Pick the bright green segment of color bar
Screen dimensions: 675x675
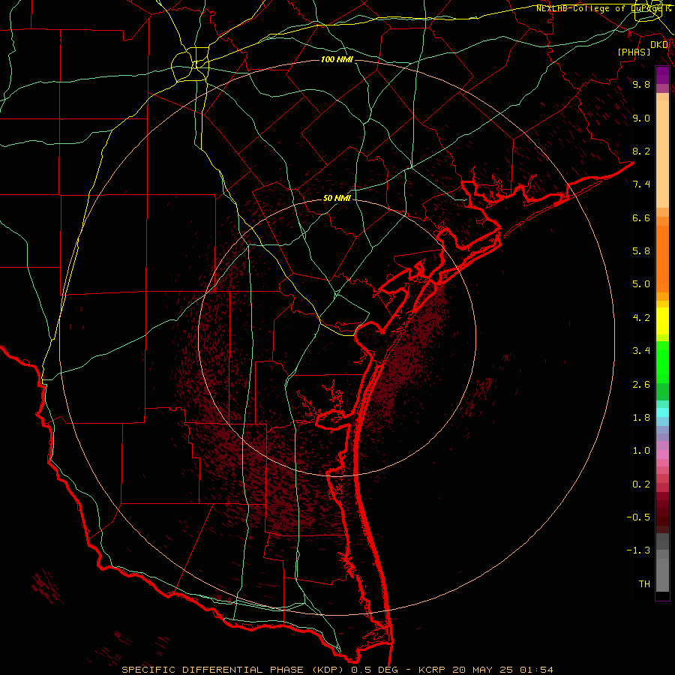click(x=662, y=361)
